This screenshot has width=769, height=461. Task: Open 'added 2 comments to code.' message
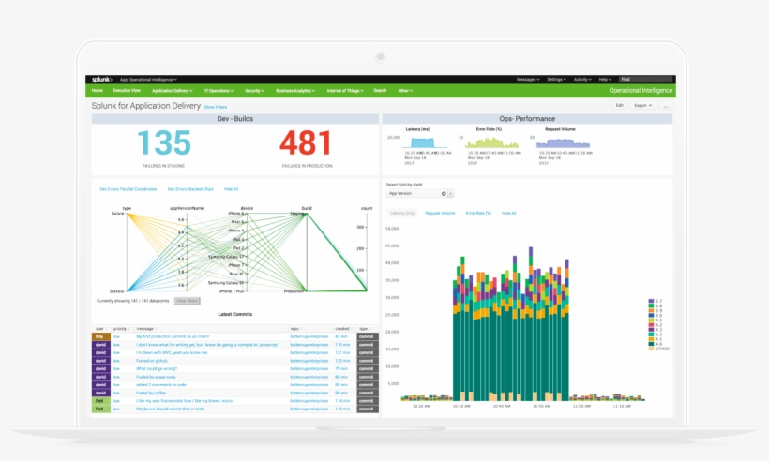[161, 385]
